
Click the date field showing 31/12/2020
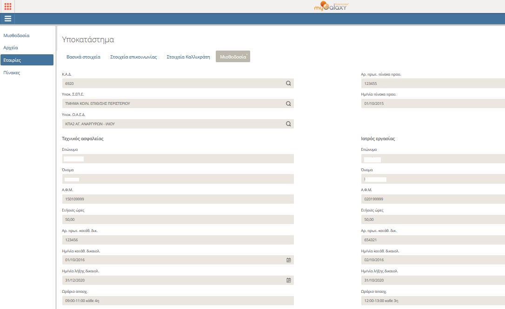(x=178, y=280)
